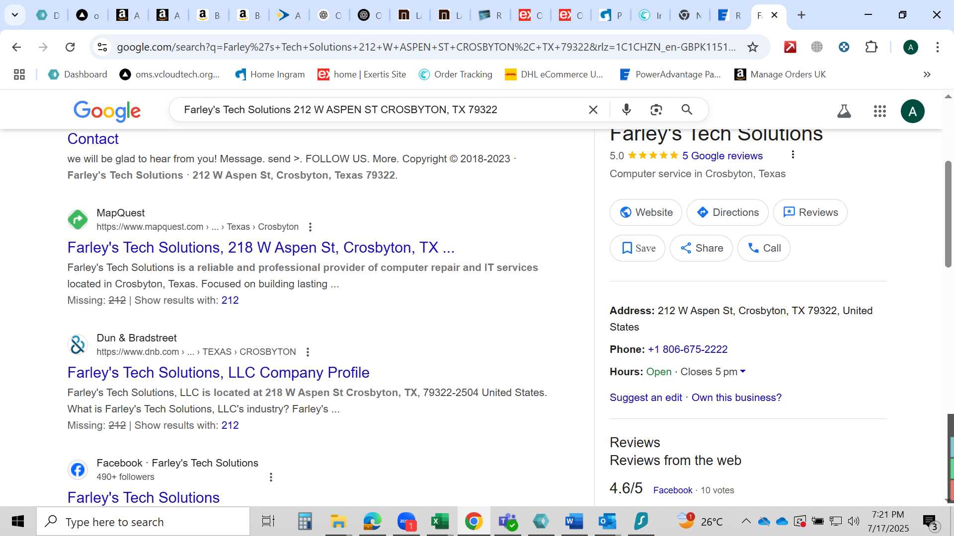Viewport: 954px width, 536px height.
Task: Clear the search query with X
Action: point(593,110)
